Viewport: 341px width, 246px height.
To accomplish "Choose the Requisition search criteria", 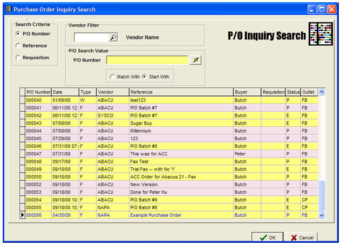I will 18,58.
